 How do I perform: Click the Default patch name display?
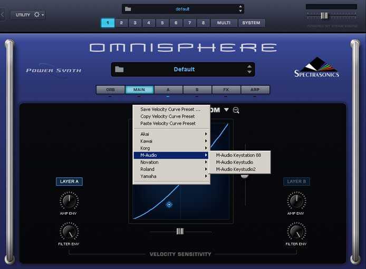pyautogui.click(x=184, y=69)
